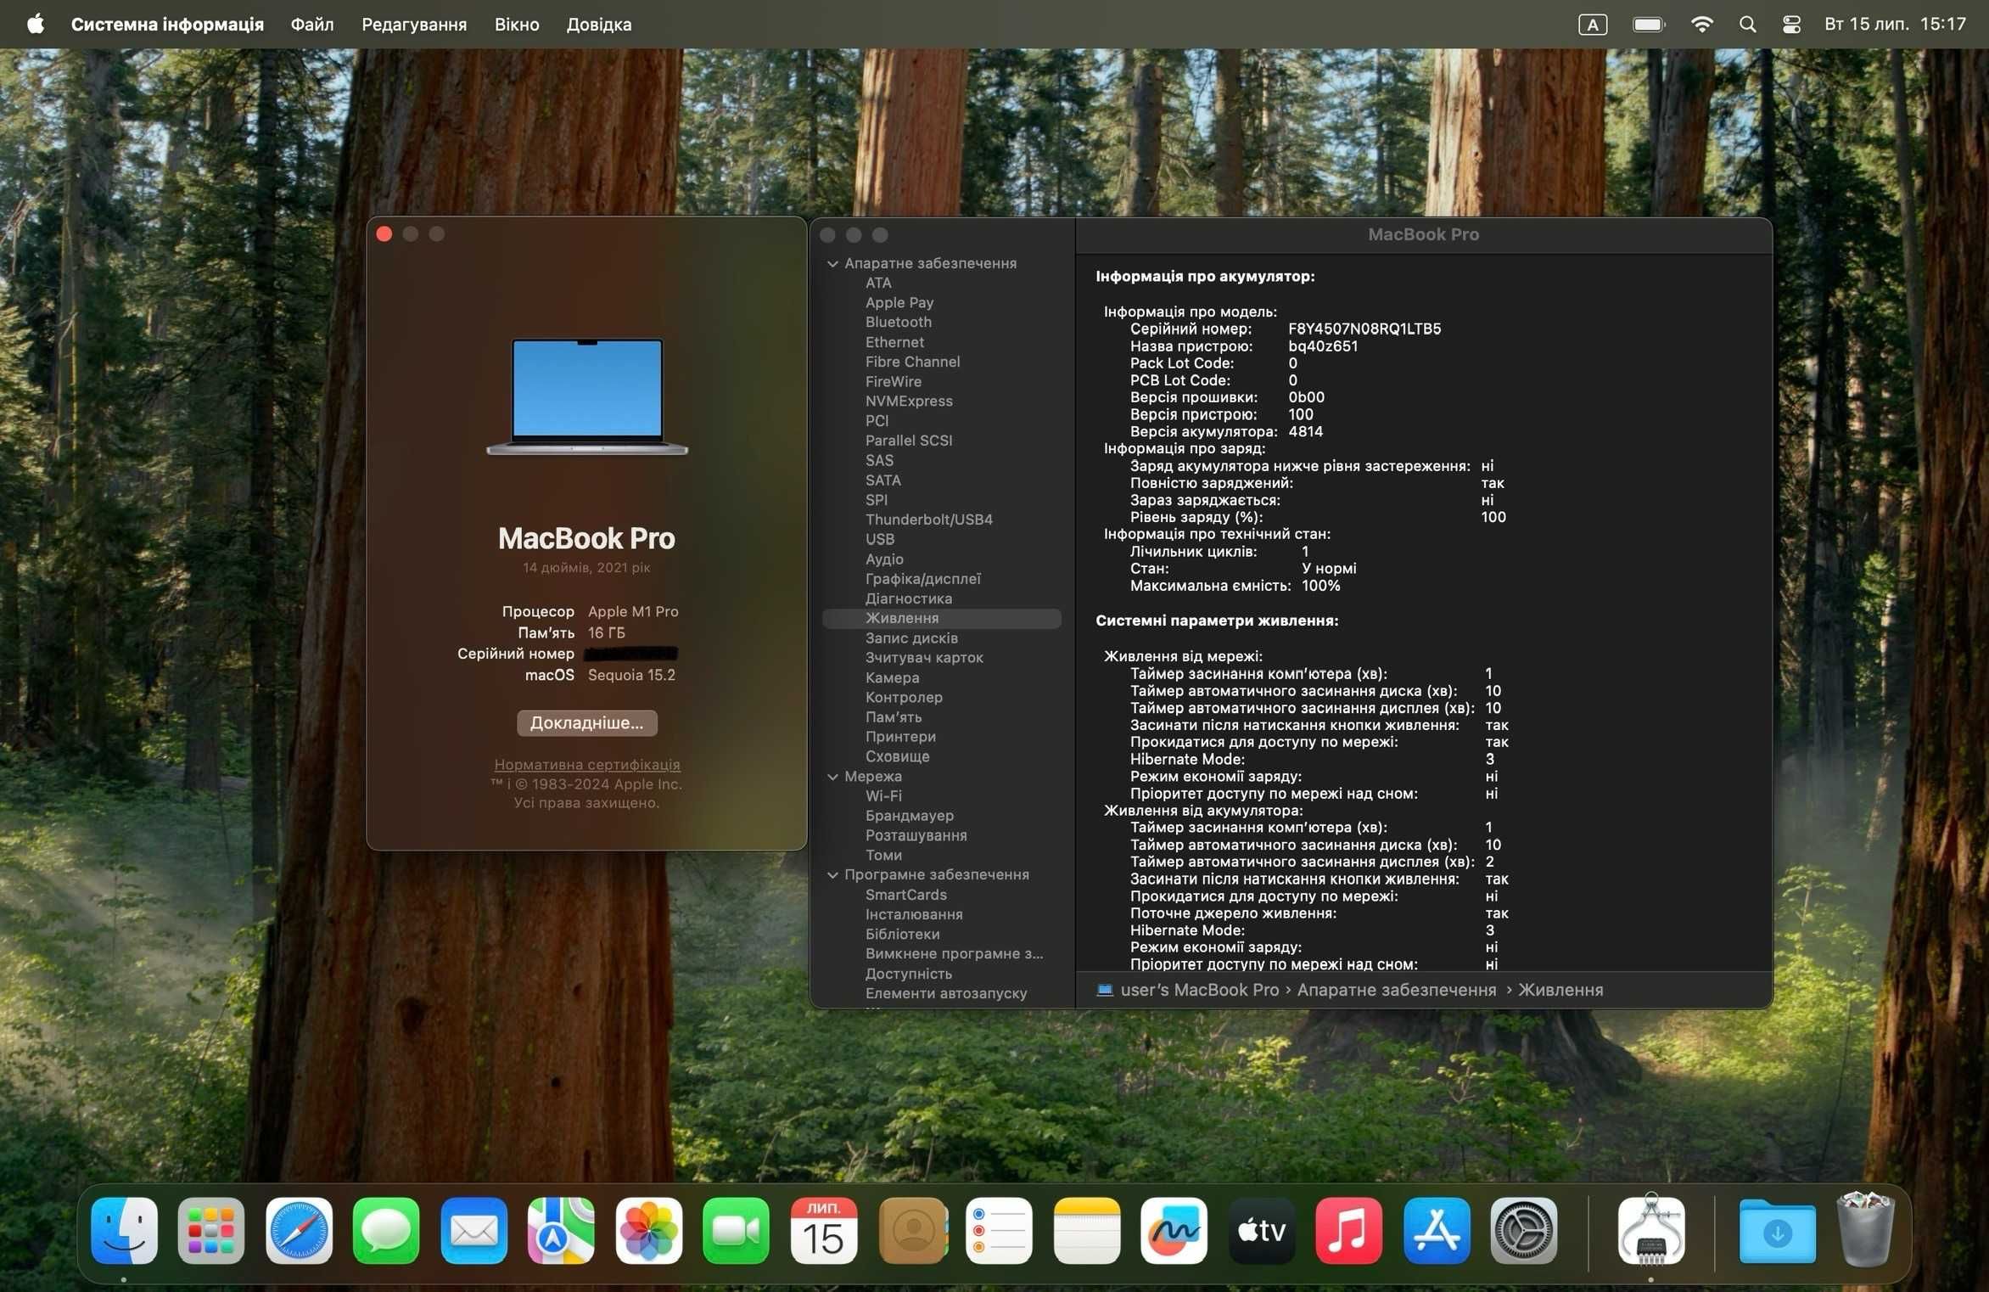Open the Довідка menu
Screen dimensions: 1989x1292
[x=599, y=25]
